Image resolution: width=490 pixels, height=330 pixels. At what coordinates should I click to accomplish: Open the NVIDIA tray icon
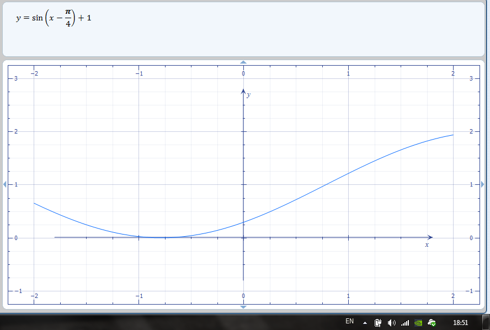418,323
